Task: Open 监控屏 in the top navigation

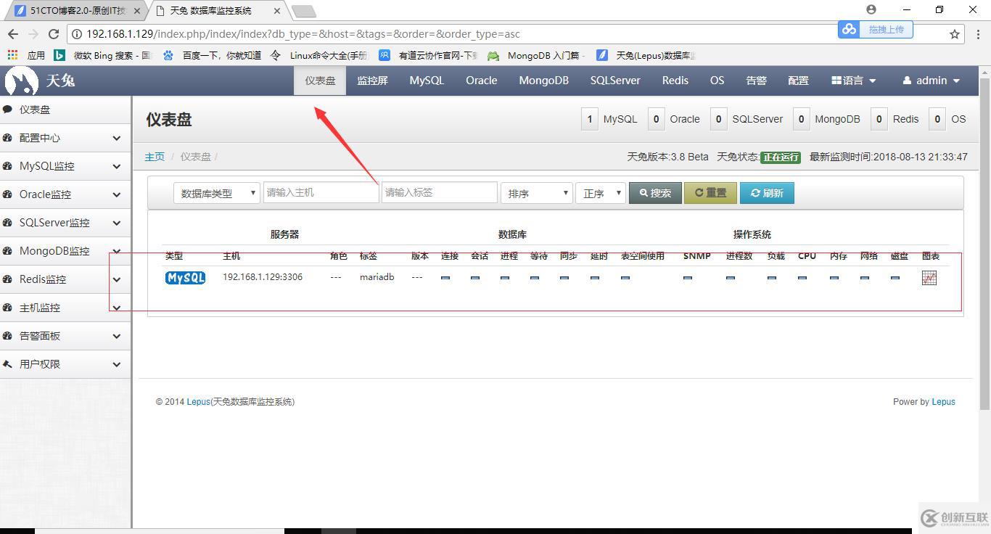Action: click(x=372, y=81)
